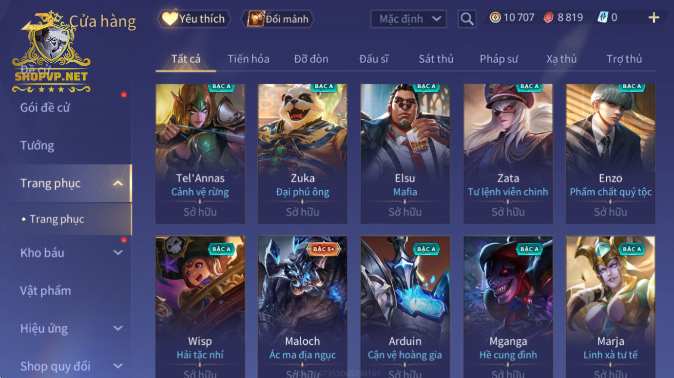Image resolution: width=674 pixels, height=378 pixels.
Task: Select the Elsu Mafia skin card
Action: [405, 154]
